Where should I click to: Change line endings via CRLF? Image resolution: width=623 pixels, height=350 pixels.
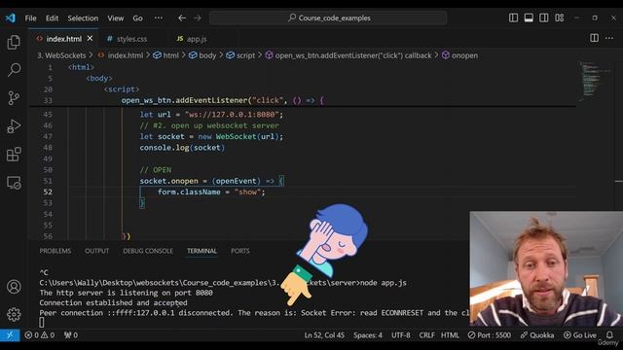(426, 335)
